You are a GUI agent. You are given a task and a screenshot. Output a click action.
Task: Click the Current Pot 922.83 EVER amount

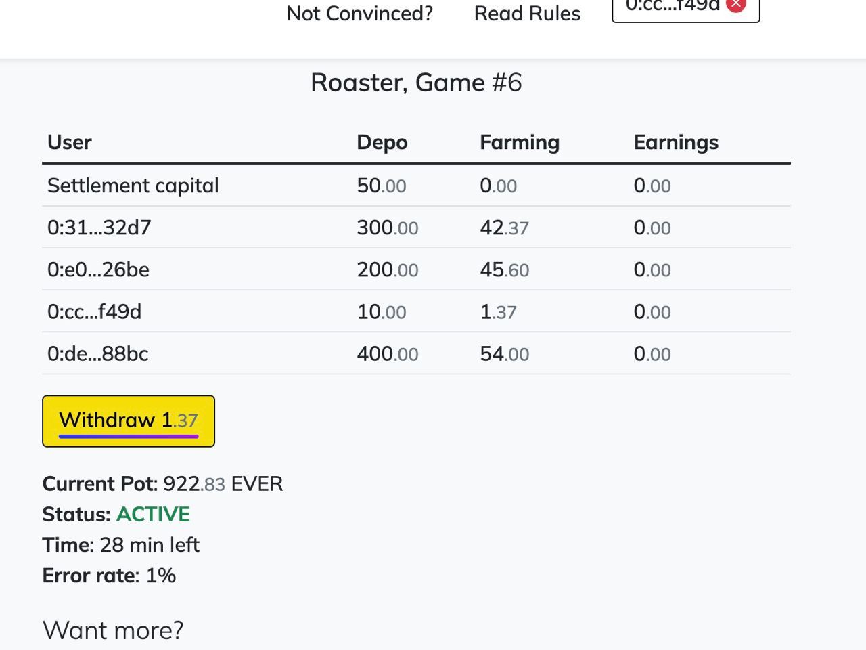223,483
